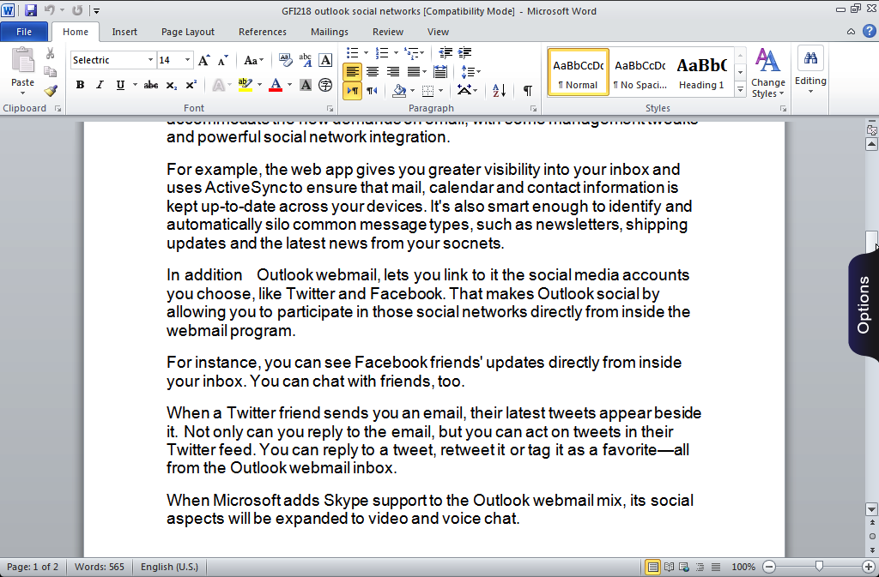Click the Character Shading icon
The width and height of the screenshot is (879, 577).
[x=306, y=85]
